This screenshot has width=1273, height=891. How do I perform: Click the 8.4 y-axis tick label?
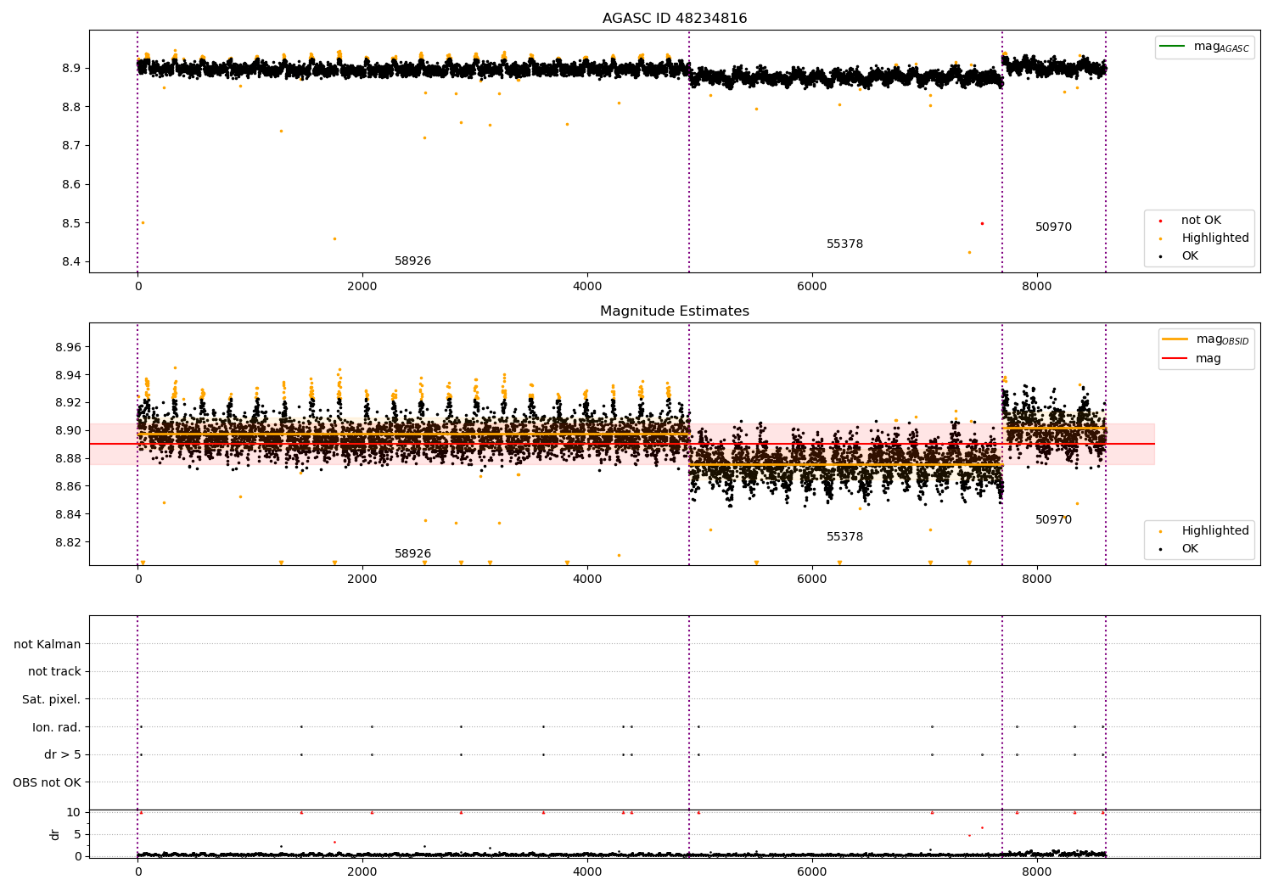pyautogui.click(x=71, y=261)
